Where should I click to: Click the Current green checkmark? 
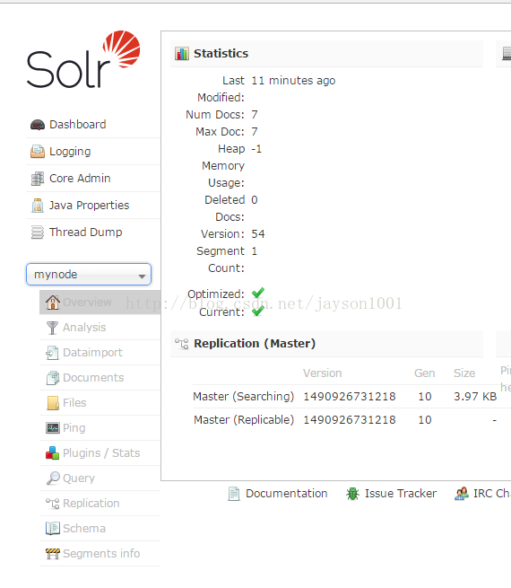[258, 311]
